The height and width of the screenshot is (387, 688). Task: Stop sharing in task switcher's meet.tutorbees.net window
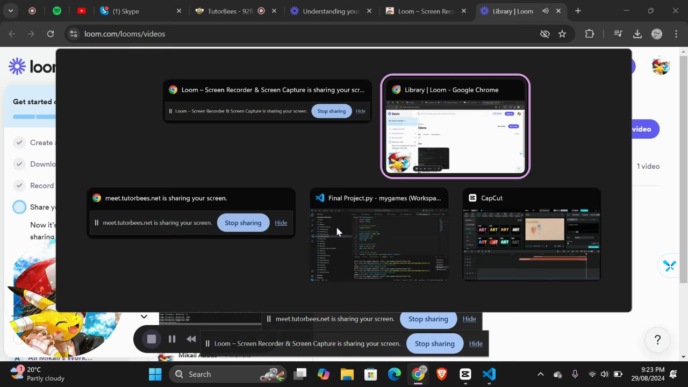[243, 223]
